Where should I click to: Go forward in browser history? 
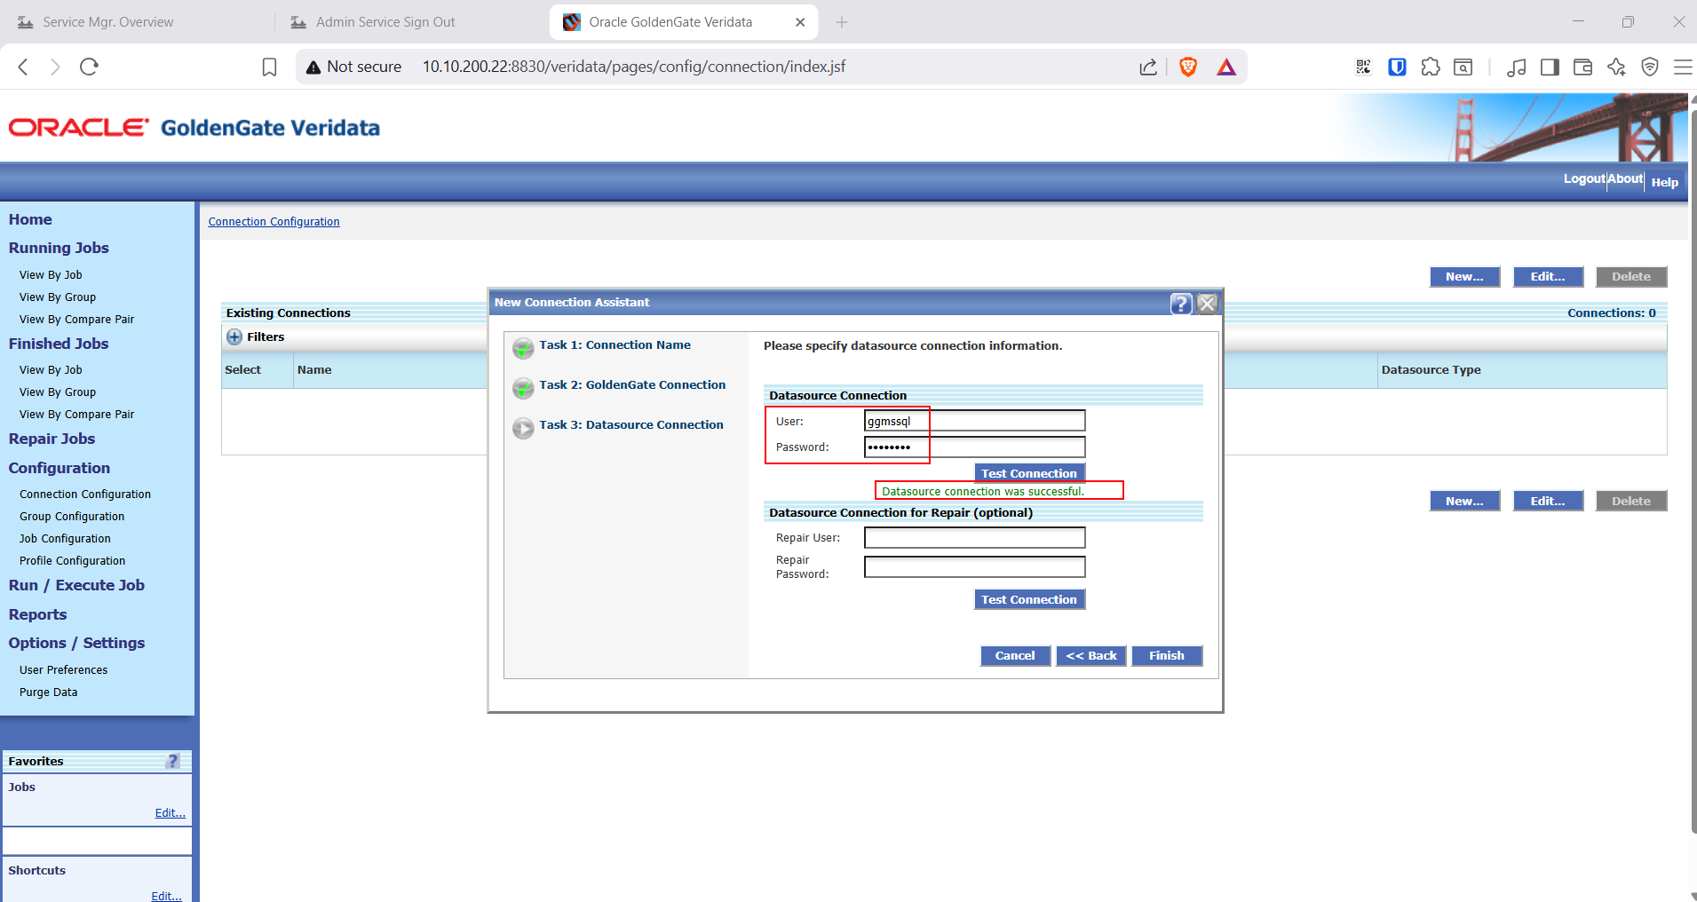coord(55,67)
